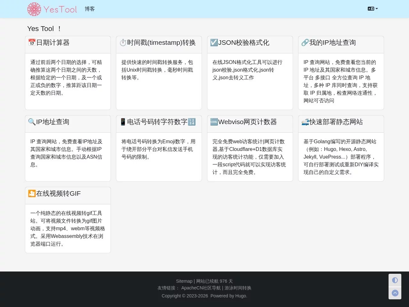Image resolution: width=409 pixels, height=307 pixels.
Task: Open the 在线视频转GIF tool title
Action: click(x=58, y=193)
